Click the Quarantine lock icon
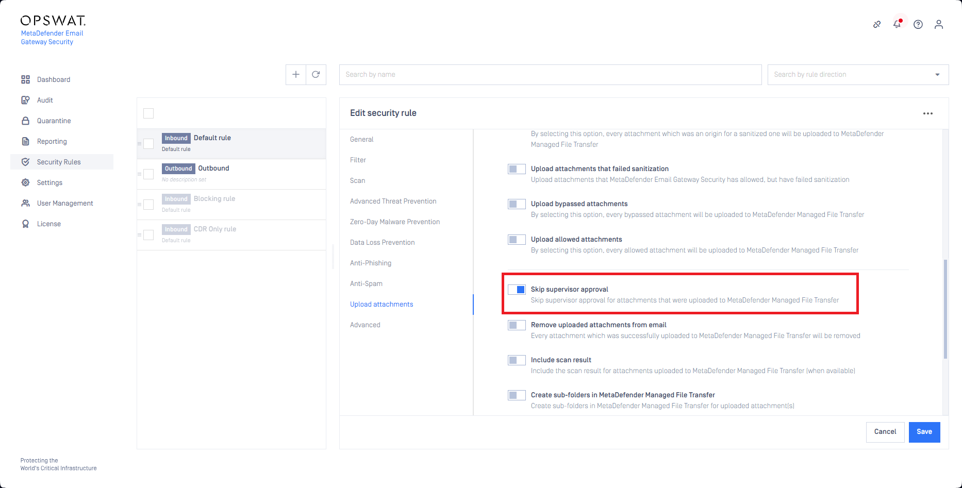 click(25, 121)
